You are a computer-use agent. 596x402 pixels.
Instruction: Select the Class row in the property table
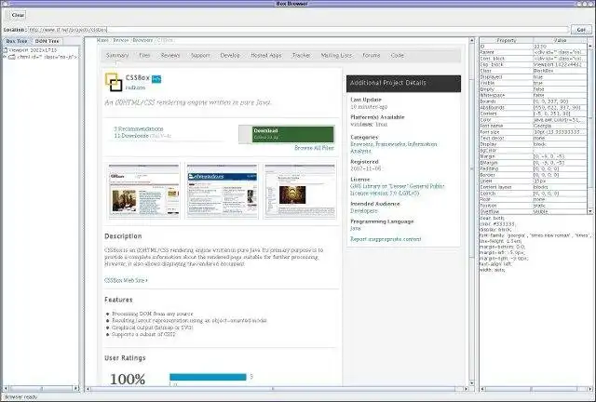pos(534,71)
